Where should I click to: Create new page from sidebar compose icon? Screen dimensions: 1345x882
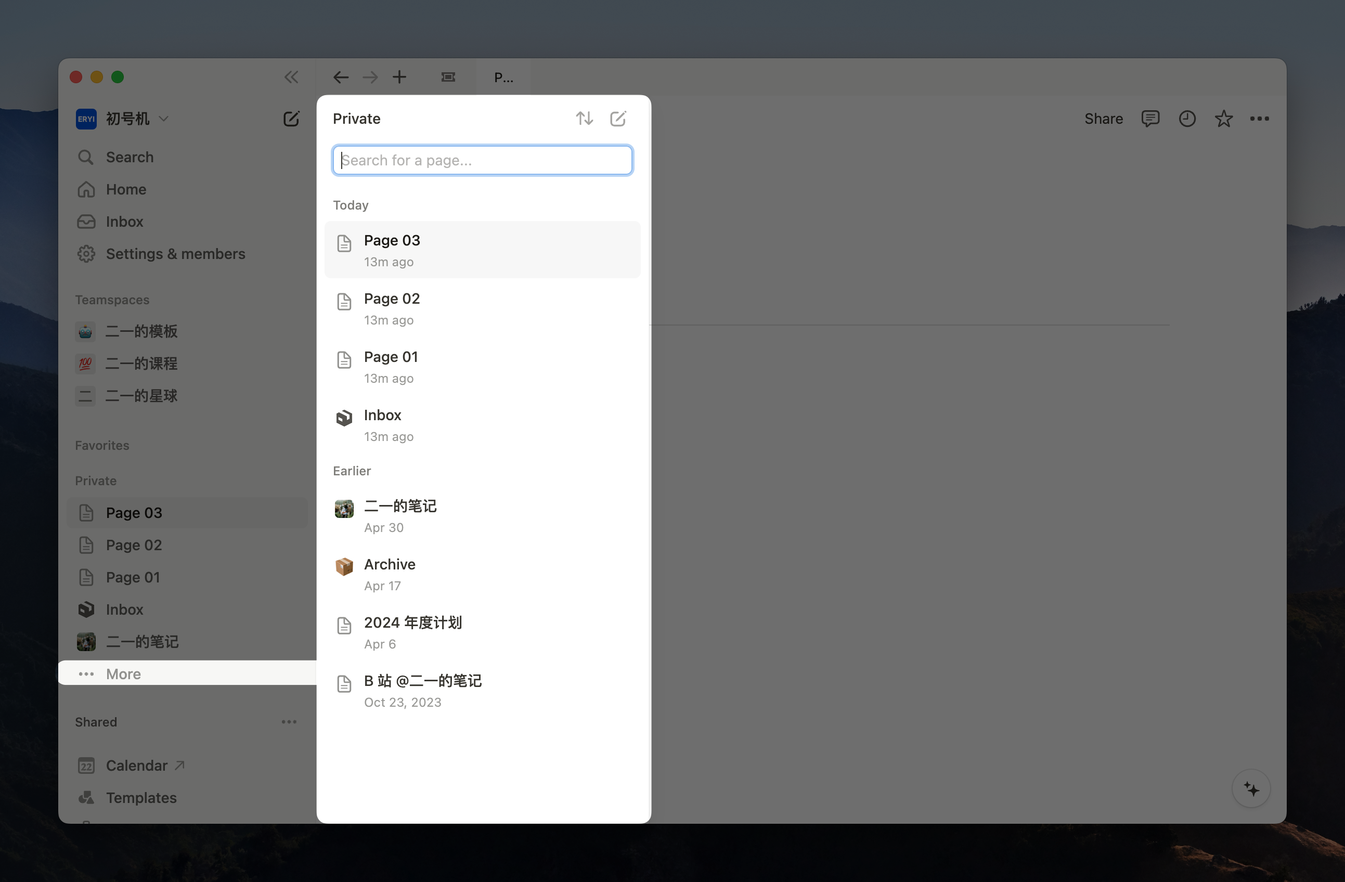[291, 119]
